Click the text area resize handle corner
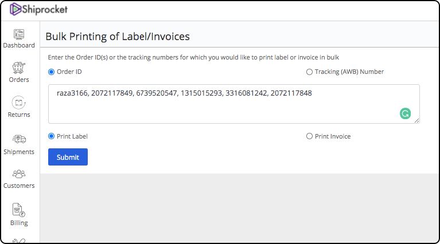 click(416, 120)
